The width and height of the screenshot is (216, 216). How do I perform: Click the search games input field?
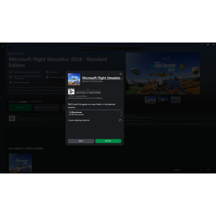coord(111,49)
